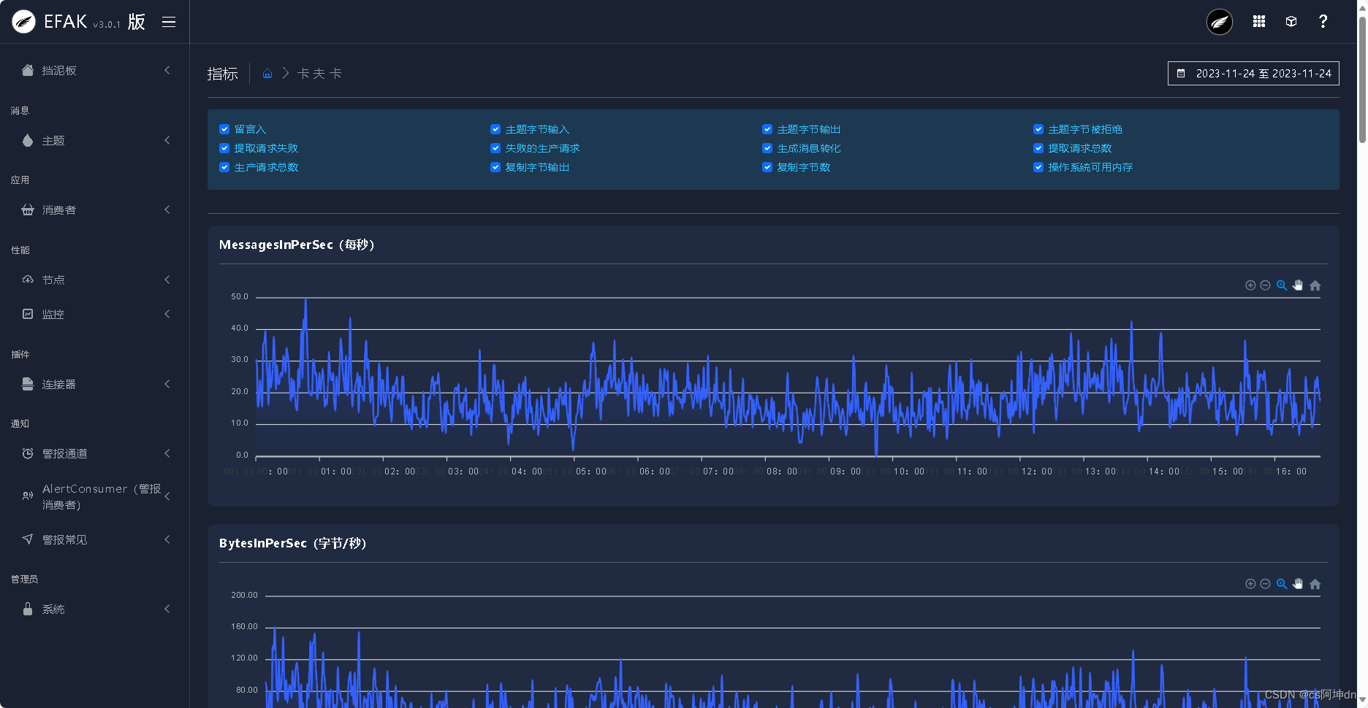The image size is (1368, 708).
Task: Click the home breadcrumb icon next to 指标
Action: [267, 73]
